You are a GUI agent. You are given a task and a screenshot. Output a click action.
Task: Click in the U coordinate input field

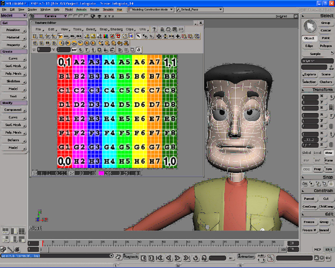44,50
